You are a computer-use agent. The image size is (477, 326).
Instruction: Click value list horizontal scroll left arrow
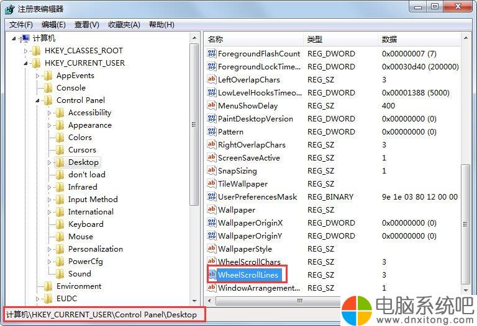point(209,301)
